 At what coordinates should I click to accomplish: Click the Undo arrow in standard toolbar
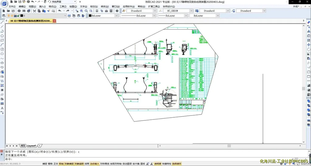coord(60,11)
